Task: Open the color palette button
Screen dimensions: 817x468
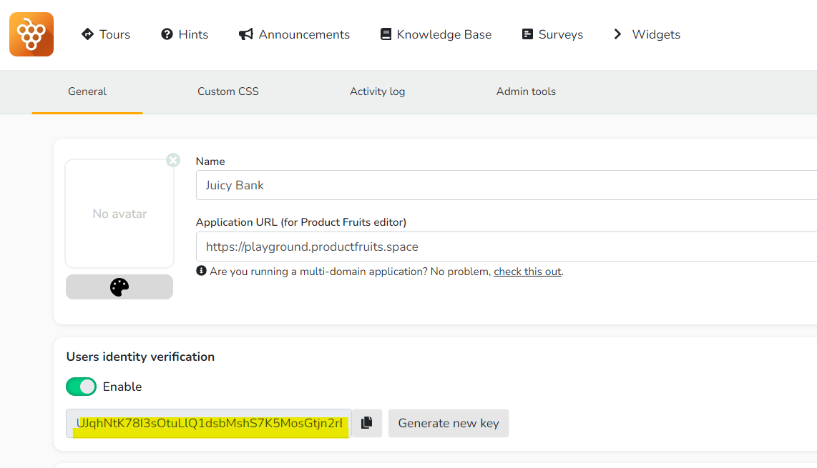Action: tap(119, 287)
